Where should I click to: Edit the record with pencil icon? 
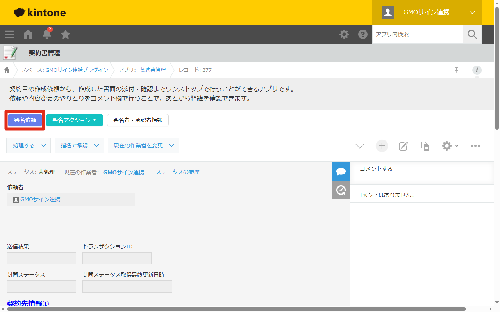click(x=403, y=146)
